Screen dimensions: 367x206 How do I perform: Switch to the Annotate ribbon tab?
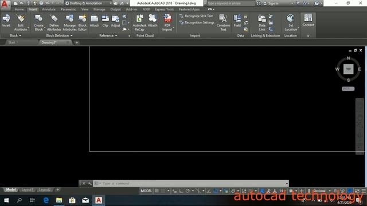[49, 9]
